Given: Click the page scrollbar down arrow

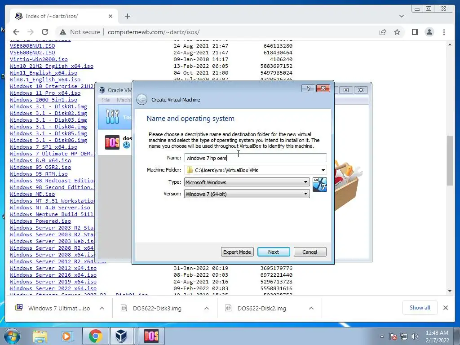Looking at the screenshot, I should click(x=450, y=291).
